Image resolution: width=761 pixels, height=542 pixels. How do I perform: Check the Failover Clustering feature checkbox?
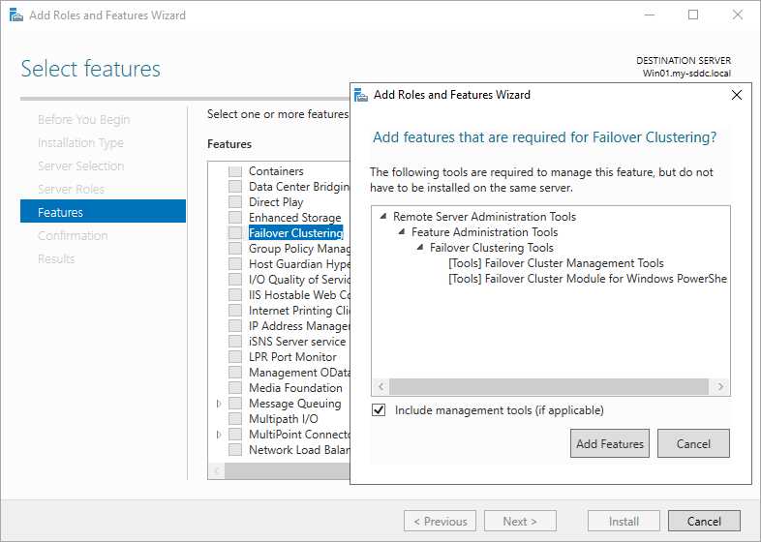234,233
